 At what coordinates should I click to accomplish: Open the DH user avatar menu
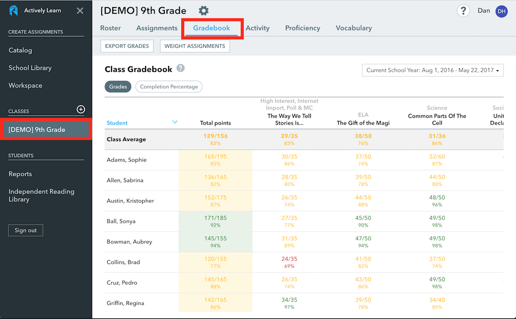tap(501, 11)
